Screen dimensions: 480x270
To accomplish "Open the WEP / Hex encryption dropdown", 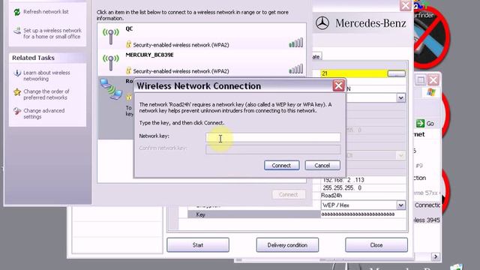I will pyautogui.click(x=400, y=205).
